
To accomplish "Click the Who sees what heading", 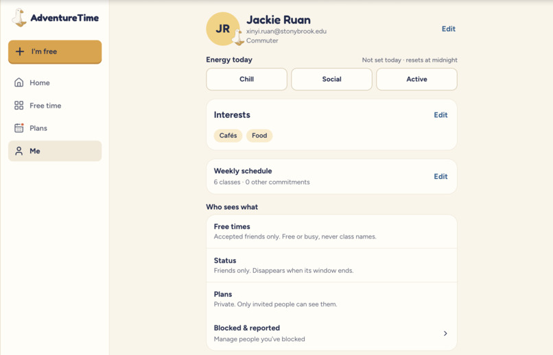I will 232,207.
